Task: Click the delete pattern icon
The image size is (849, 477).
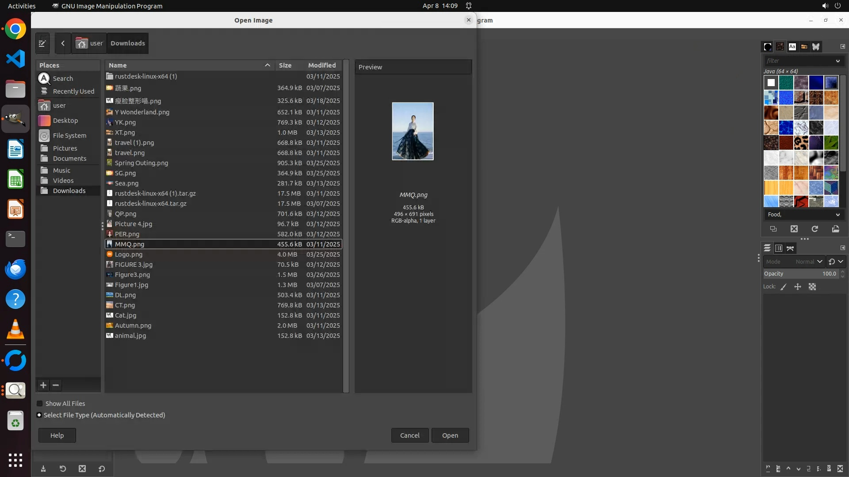Action: pyautogui.click(x=794, y=229)
